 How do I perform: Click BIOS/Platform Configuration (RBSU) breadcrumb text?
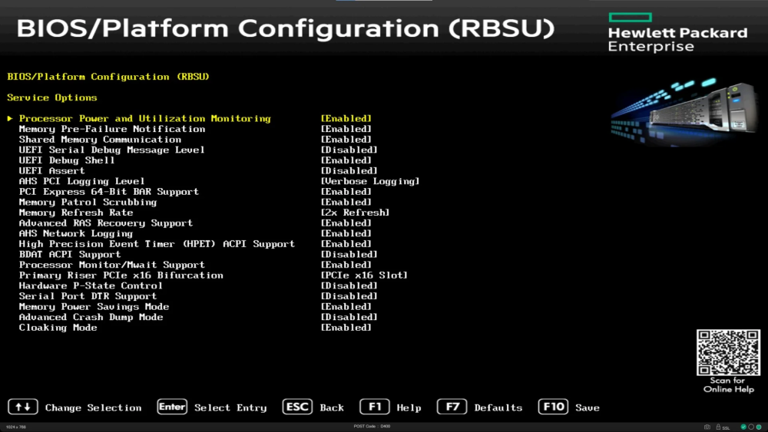pos(108,77)
